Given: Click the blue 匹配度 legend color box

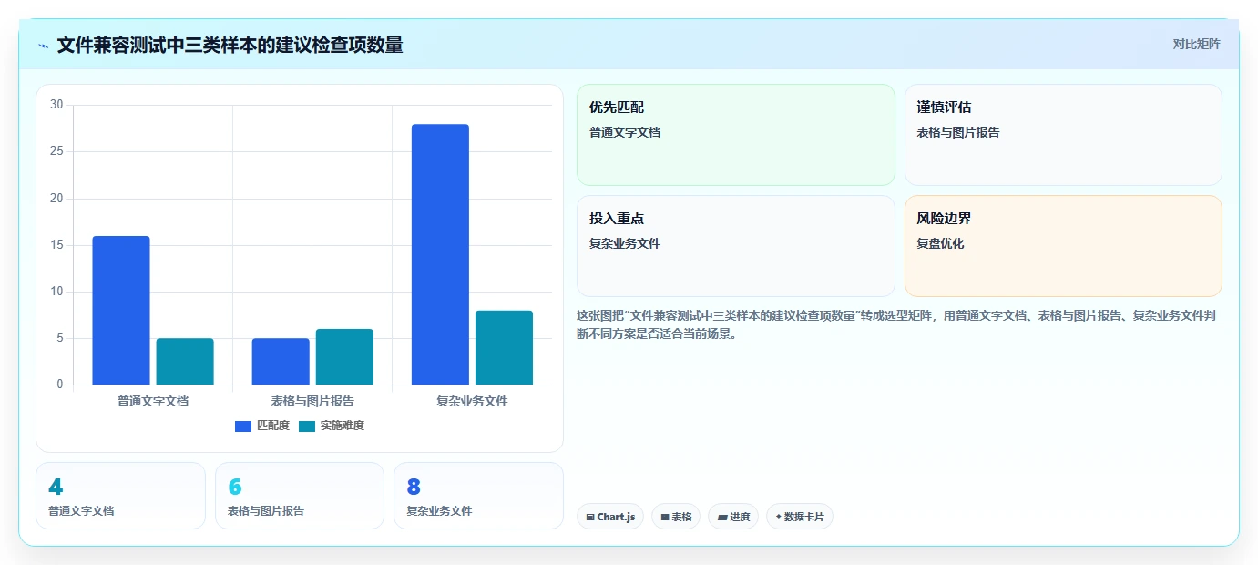Looking at the screenshot, I should [243, 426].
